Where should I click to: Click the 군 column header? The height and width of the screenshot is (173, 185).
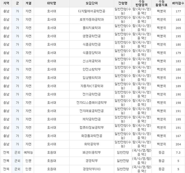(17, 3)
